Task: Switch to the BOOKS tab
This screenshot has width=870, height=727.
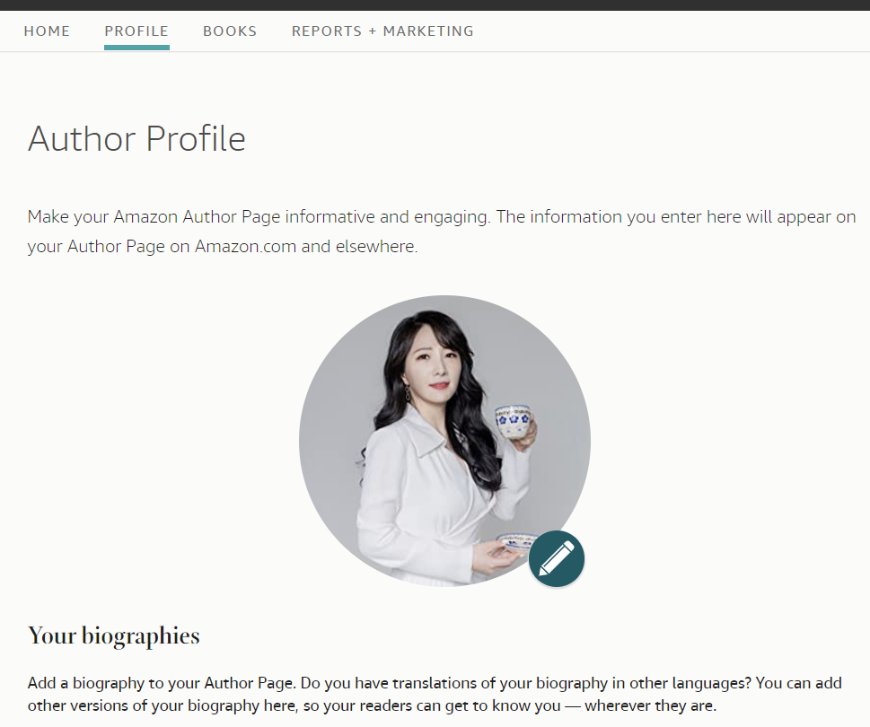Action: (230, 31)
